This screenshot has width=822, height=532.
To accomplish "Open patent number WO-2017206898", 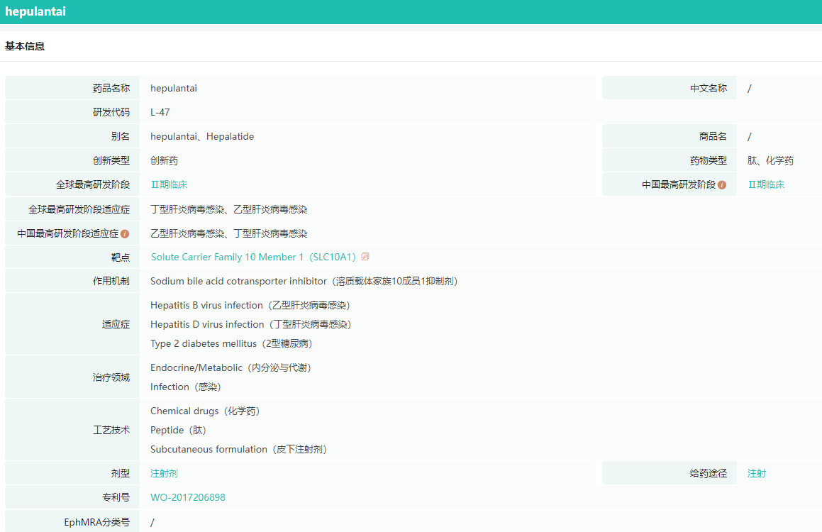I will pyautogui.click(x=188, y=497).
